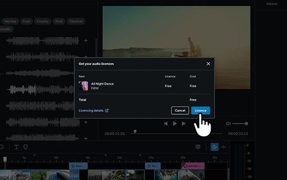Screen dimensions: 287x180
Task: Filter music by the Funk genre
Action: point(27,21)
